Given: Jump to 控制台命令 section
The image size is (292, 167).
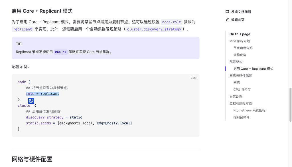Looking at the screenshot, I should point(240,117).
